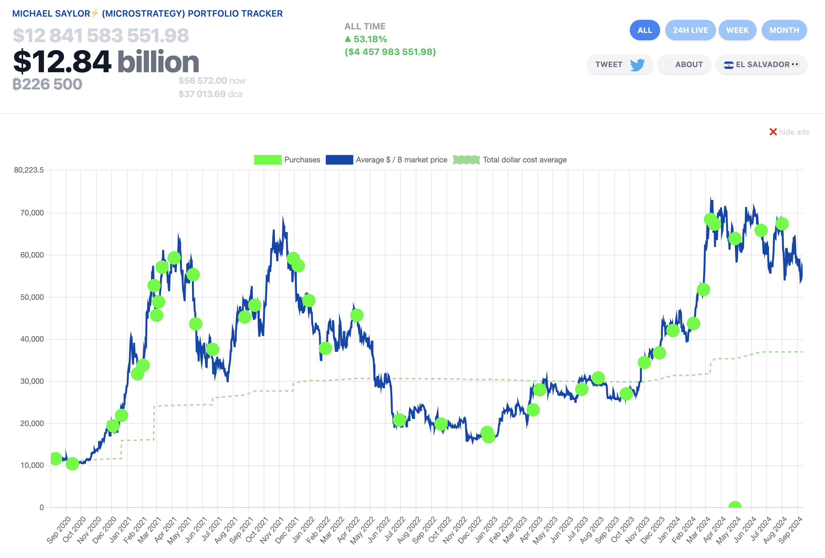Click the question mark icon on ABOUT button
The image size is (825, 558).
click(669, 64)
